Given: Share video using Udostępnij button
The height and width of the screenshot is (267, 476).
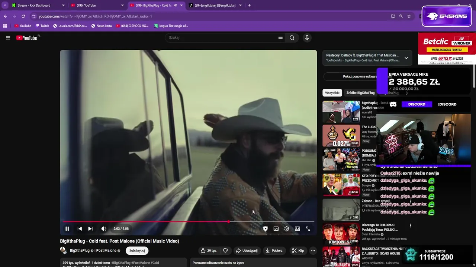Looking at the screenshot, I should (247, 251).
